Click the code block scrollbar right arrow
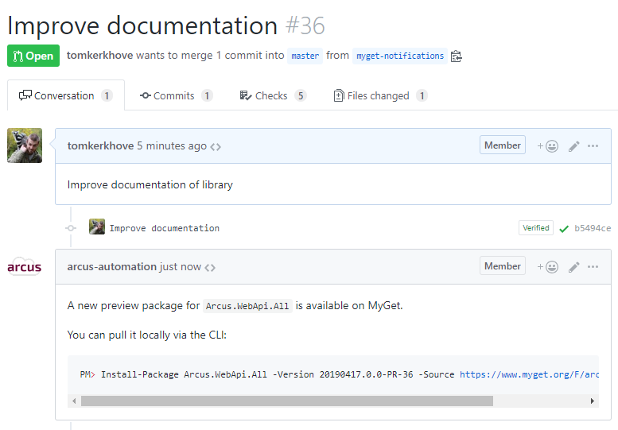Image resolution: width=618 pixels, height=430 pixels. pyautogui.click(x=593, y=401)
